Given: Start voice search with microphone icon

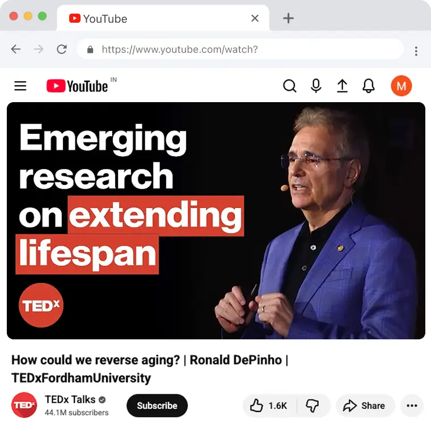Looking at the screenshot, I should coord(316,86).
